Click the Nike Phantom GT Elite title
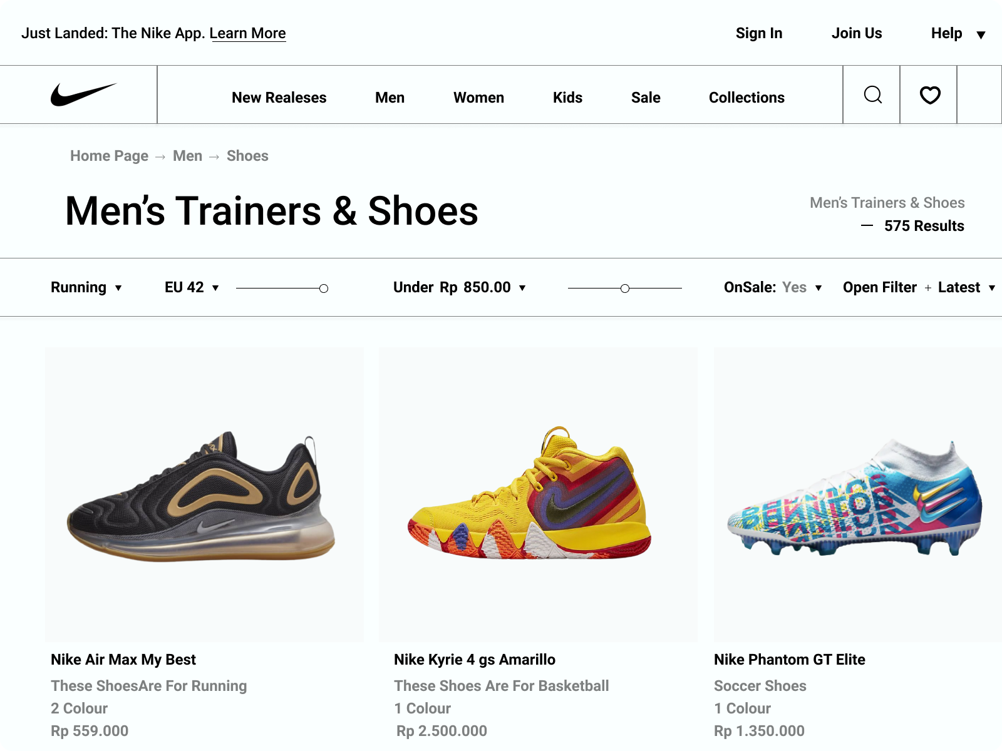Screen dimensions: 1002x751 [790, 660]
